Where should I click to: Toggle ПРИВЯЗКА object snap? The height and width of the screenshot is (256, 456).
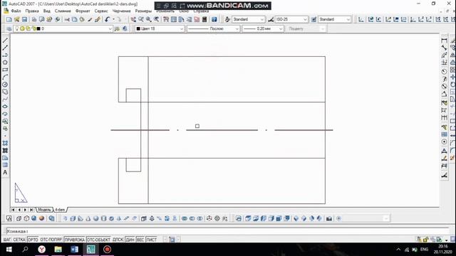75,240
